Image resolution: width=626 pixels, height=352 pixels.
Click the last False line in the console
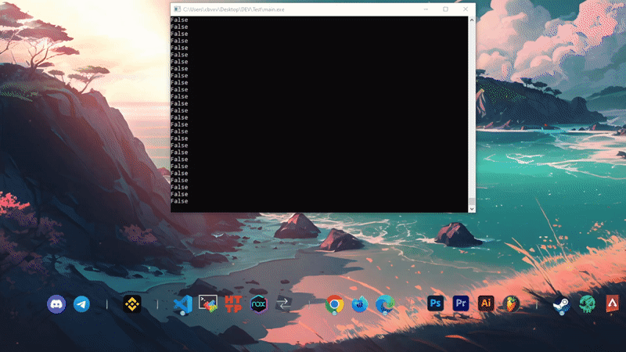click(179, 201)
